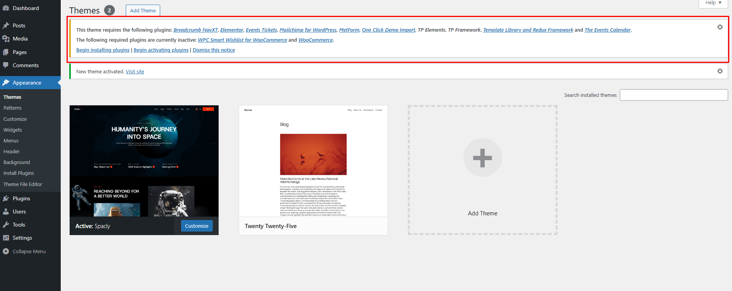Open the Customize submenu item
This screenshot has width=732, height=291.
[15, 119]
